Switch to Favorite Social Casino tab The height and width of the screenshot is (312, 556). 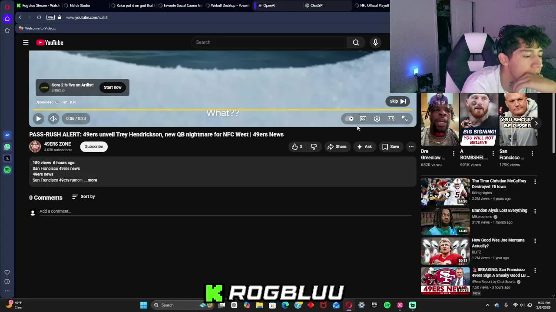click(x=180, y=6)
